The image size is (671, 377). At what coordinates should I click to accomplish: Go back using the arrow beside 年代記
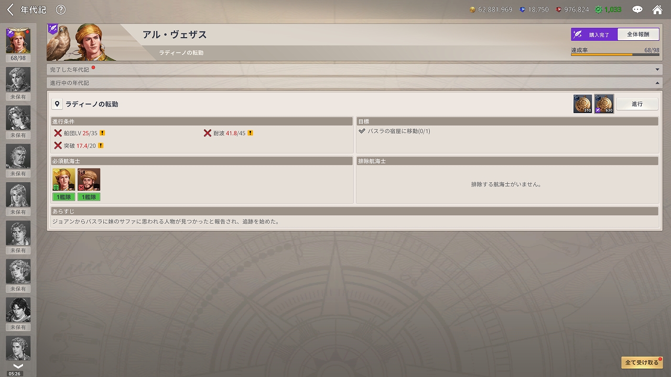coord(10,9)
